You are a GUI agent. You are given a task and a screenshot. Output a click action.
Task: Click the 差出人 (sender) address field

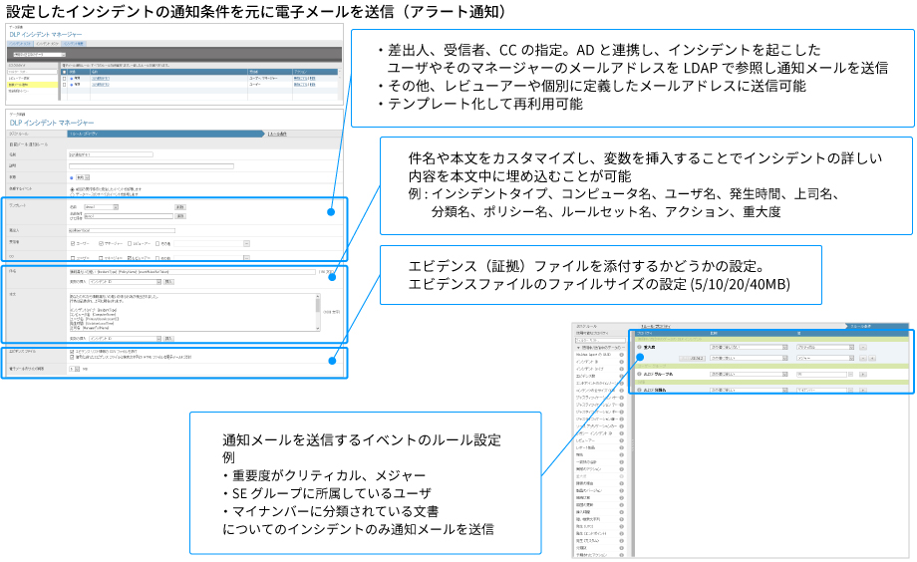click(x=122, y=230)
